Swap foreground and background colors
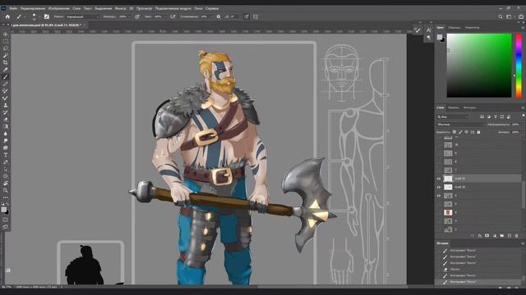The width and height of the screenshot is (526, 295). (7, 204)
